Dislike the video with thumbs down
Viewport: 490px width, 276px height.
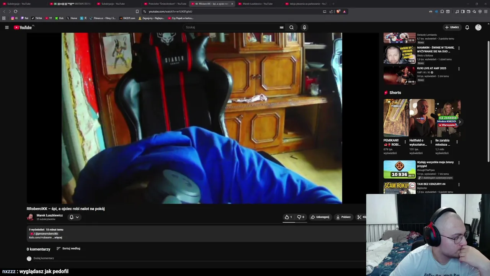click(301, 217)
